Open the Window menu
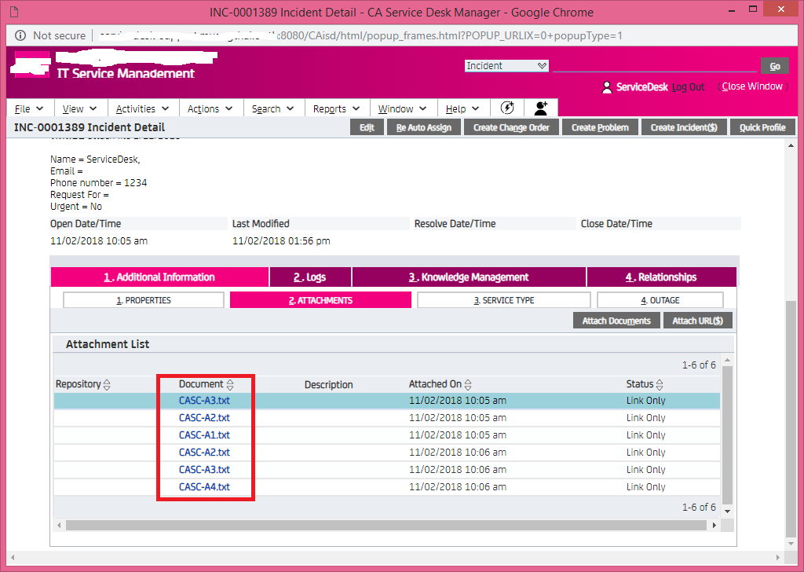 [402, 108]
